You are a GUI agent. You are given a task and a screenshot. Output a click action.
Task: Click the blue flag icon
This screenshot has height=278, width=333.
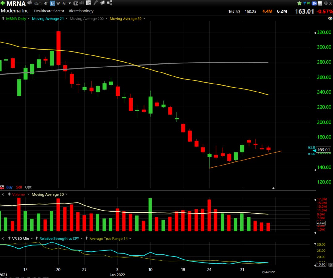304,3
